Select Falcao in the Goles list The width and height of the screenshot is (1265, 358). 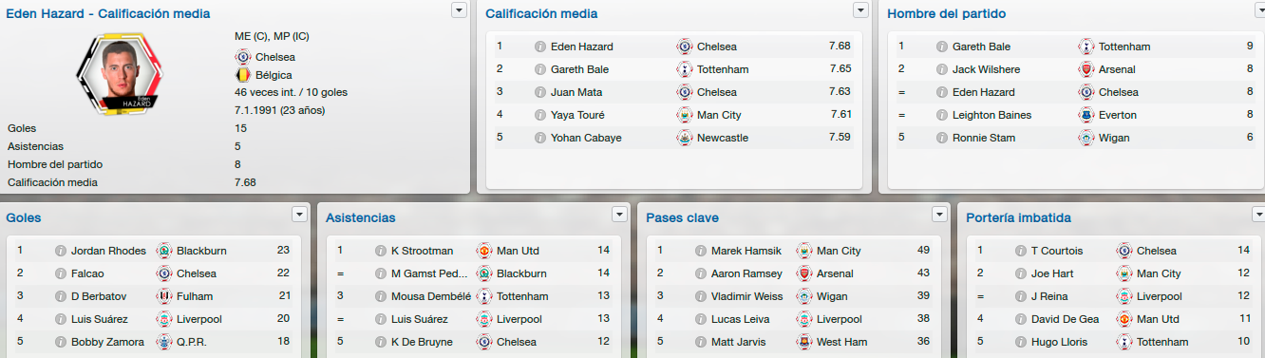pos(88,273)
